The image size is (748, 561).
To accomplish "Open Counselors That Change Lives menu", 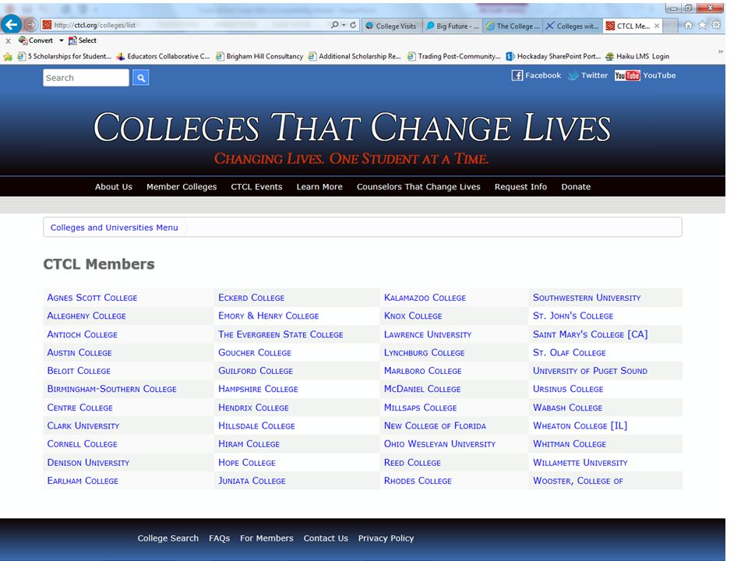I will pos(418,186).
